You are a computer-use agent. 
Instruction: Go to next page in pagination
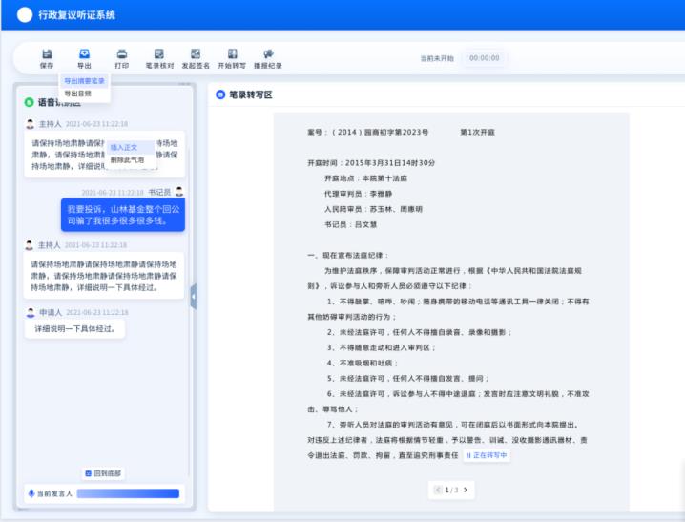point(465,490)
